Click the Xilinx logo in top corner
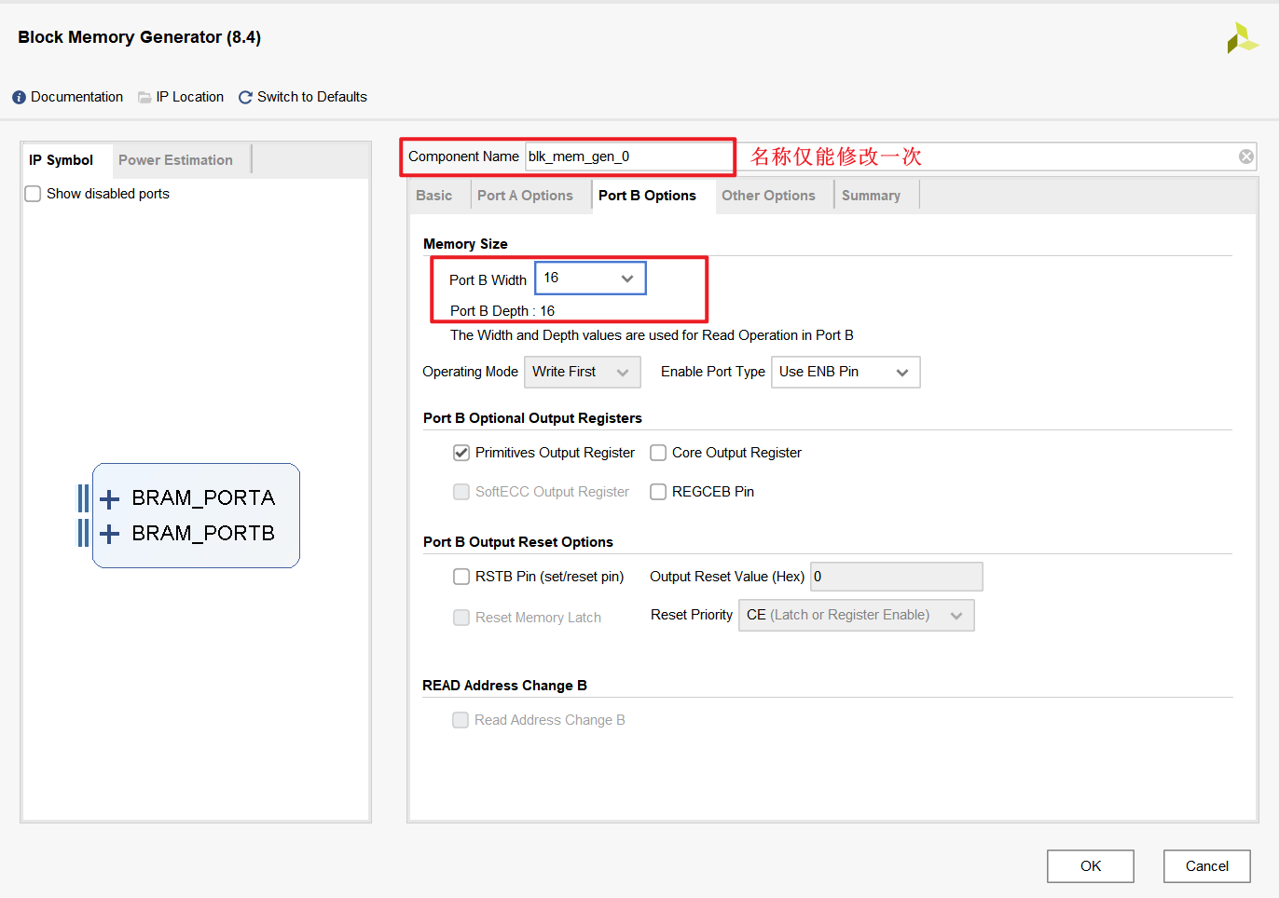 click(x=1242, y=38)
